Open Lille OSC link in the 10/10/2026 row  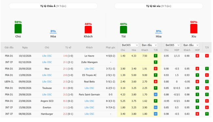point(47,56)
